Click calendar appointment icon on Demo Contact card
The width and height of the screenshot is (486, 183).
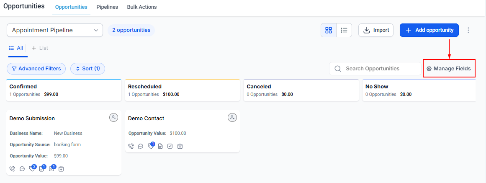coord(180,146)
